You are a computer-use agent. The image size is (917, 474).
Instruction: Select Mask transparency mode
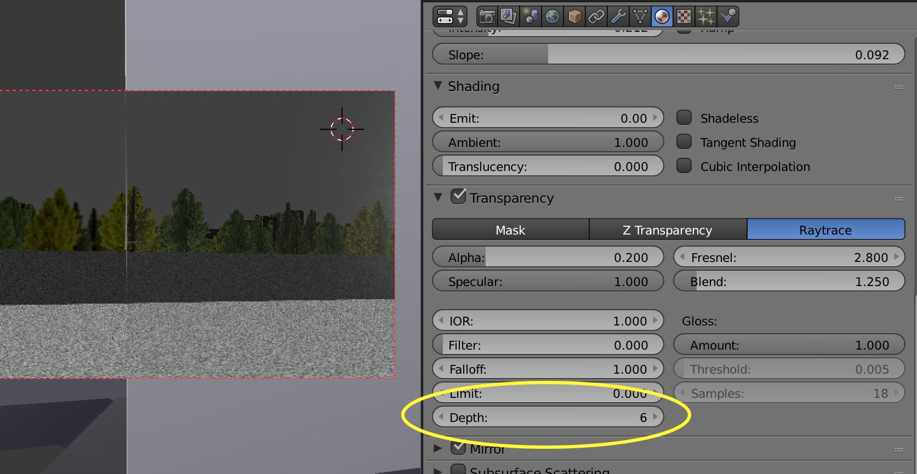pos(511,230)
